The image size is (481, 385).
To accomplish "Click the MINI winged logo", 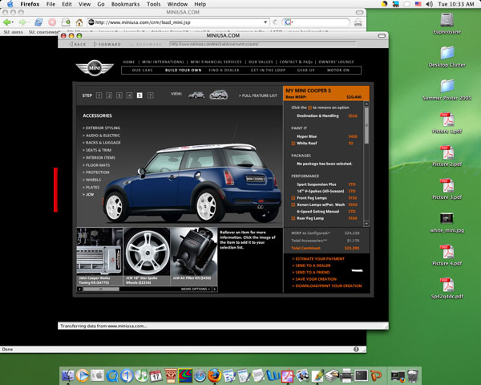I will [x=95, y=68].
